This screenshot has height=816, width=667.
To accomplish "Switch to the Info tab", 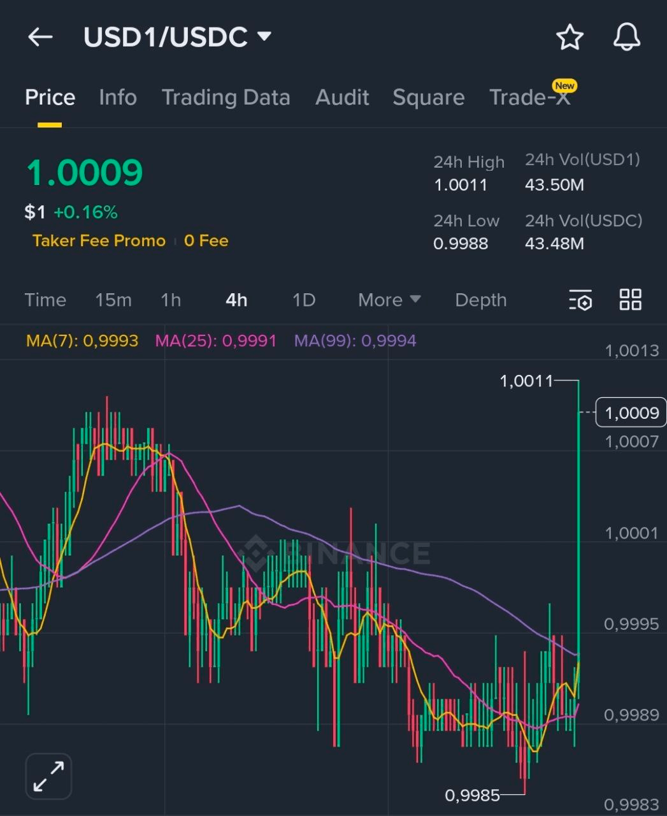I will 118,98.
